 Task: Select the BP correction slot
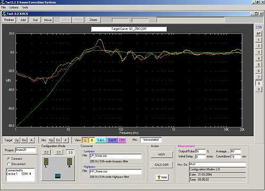259,33
